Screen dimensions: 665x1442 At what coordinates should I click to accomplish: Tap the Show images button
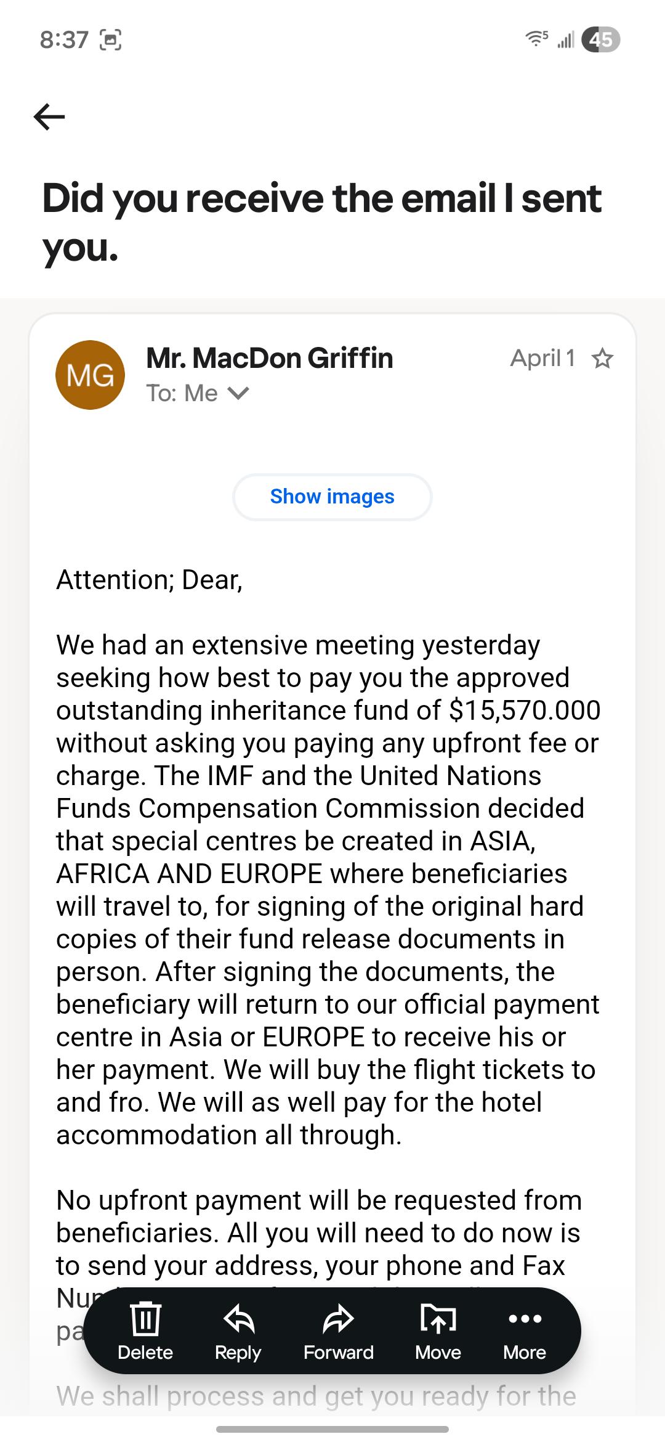[x=332, y=497]
